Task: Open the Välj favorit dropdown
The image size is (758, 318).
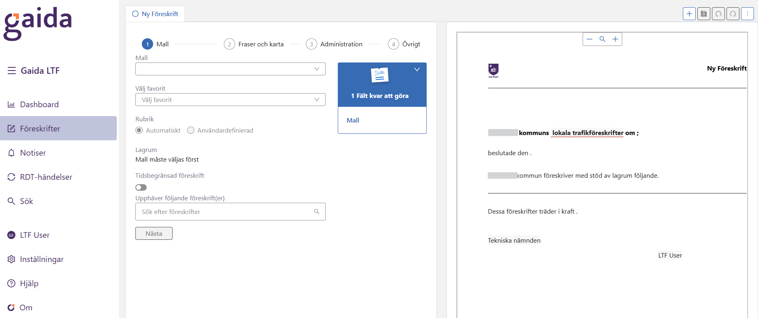Action: point(230,100)
